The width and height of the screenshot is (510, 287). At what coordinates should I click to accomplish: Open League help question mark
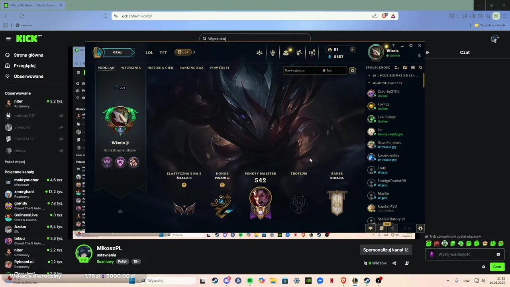click(393, 46)
